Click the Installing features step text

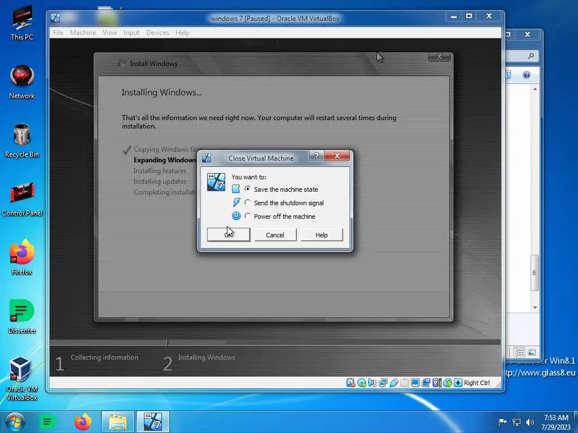(160, 171)
